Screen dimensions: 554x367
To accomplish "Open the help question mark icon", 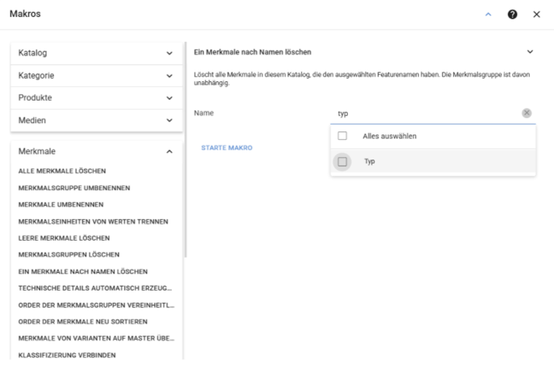I will 512,14.
